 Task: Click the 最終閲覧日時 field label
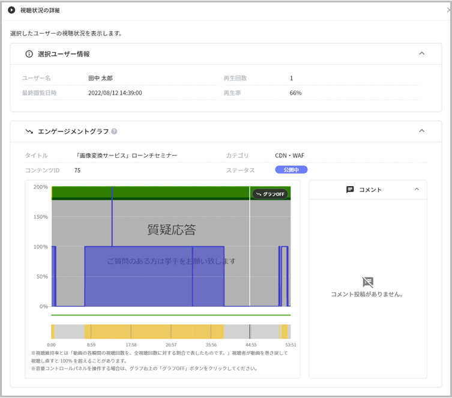pos(39,93)
